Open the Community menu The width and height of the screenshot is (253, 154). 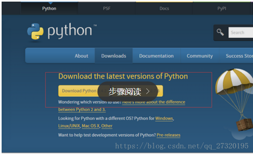tap(200, 56)
